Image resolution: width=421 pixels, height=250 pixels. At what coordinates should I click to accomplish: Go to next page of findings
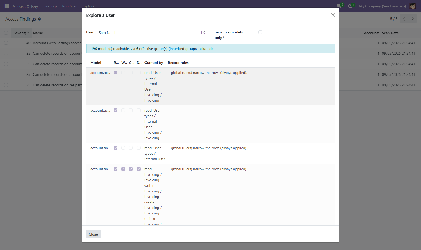(x=412, y=19)
